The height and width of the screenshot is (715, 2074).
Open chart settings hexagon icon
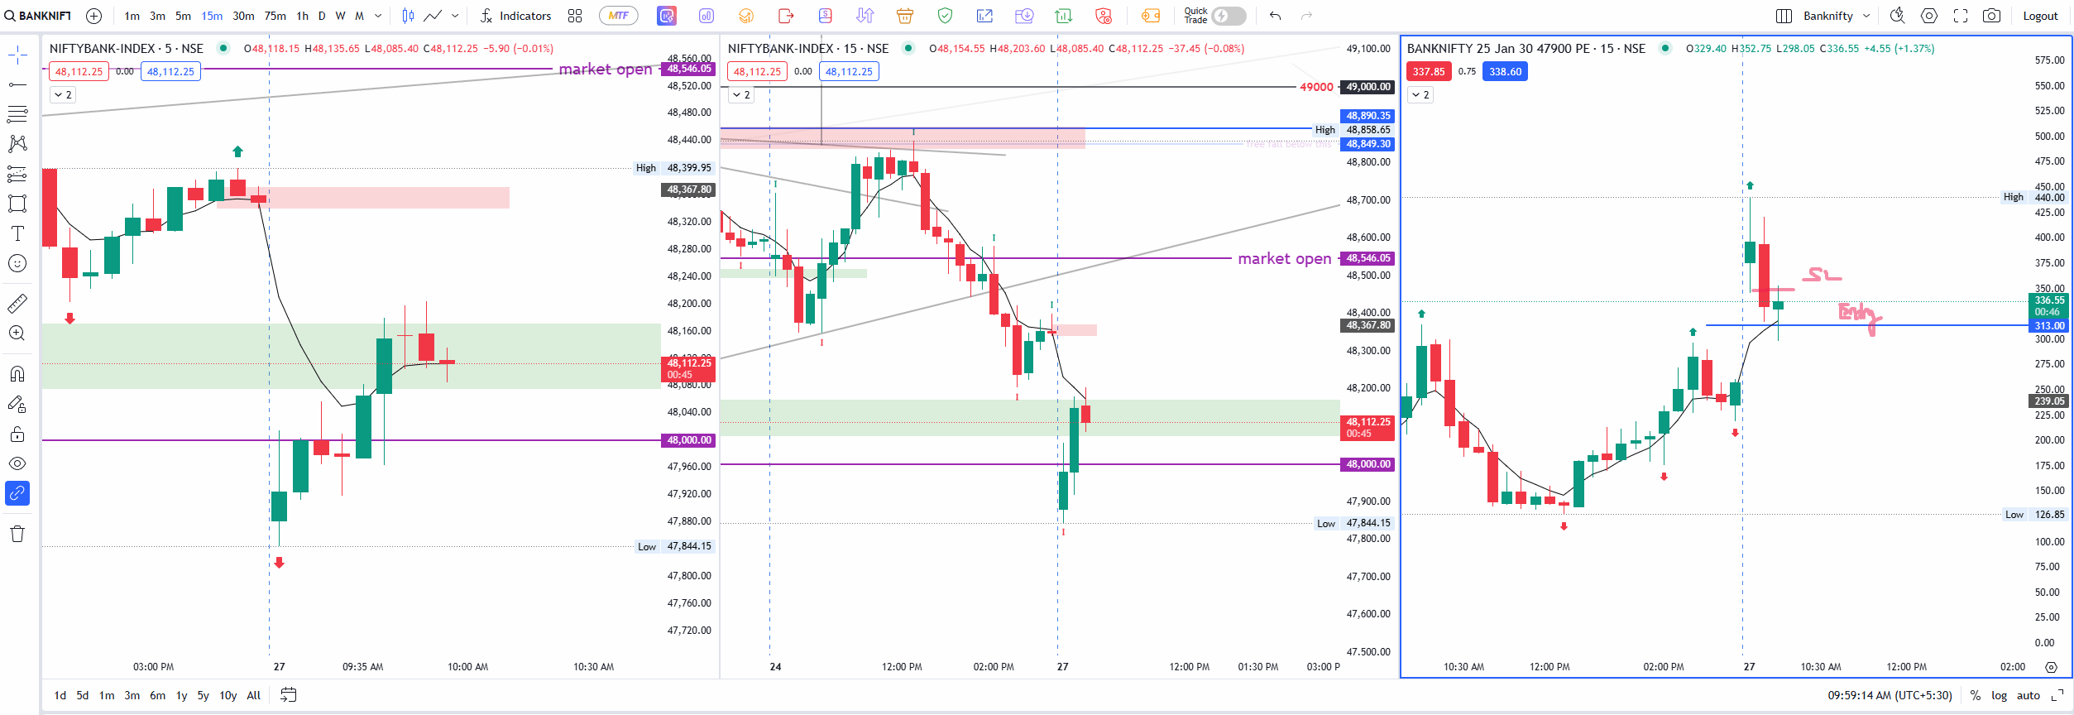(1929, 16)
